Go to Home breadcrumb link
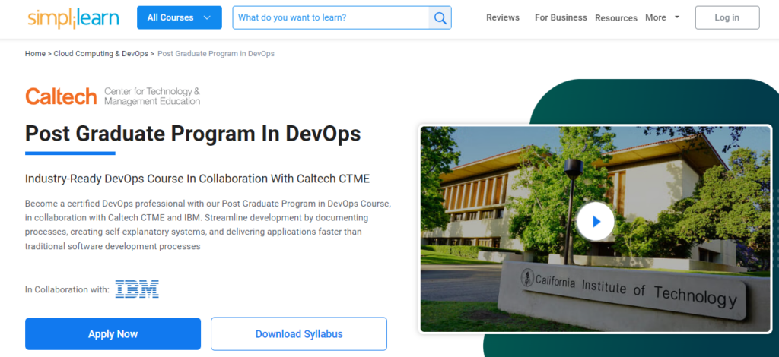Image resolution: width=779 pixels, height=357 pixels. tap(35, 53)
